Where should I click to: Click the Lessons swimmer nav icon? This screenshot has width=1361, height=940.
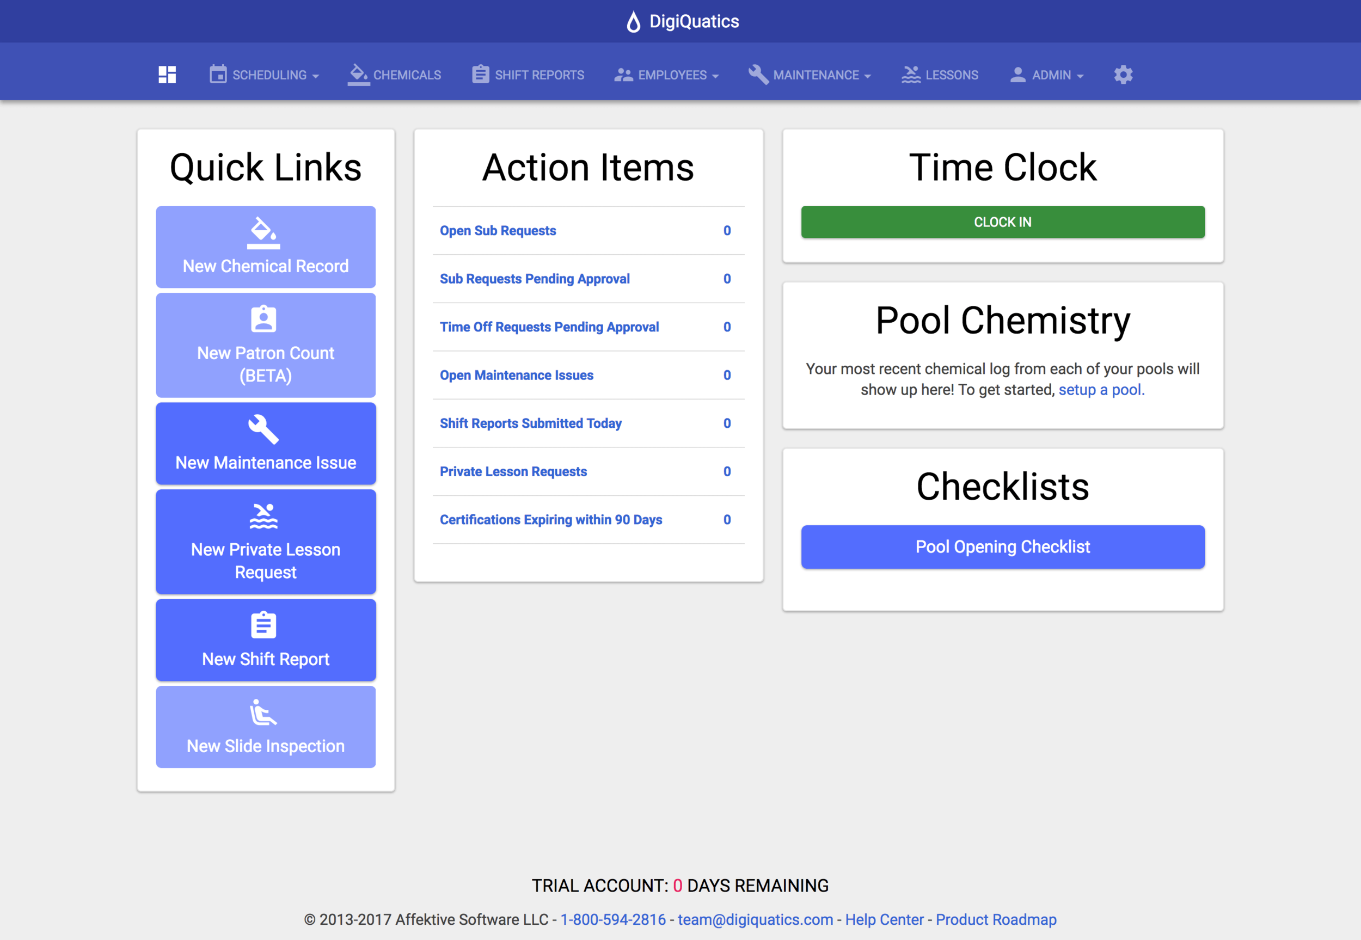910,74
